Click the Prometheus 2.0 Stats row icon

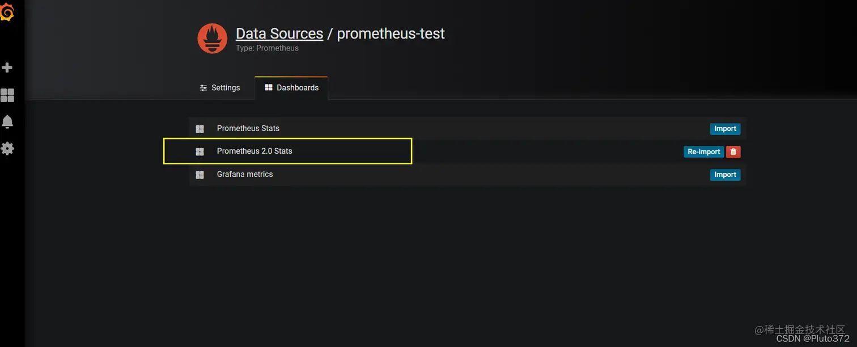[x=200, y=151]
